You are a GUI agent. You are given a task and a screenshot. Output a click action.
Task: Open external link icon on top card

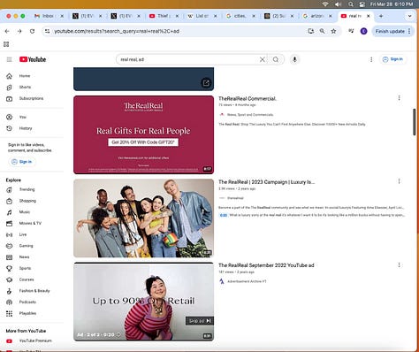[x=206, y=83]
